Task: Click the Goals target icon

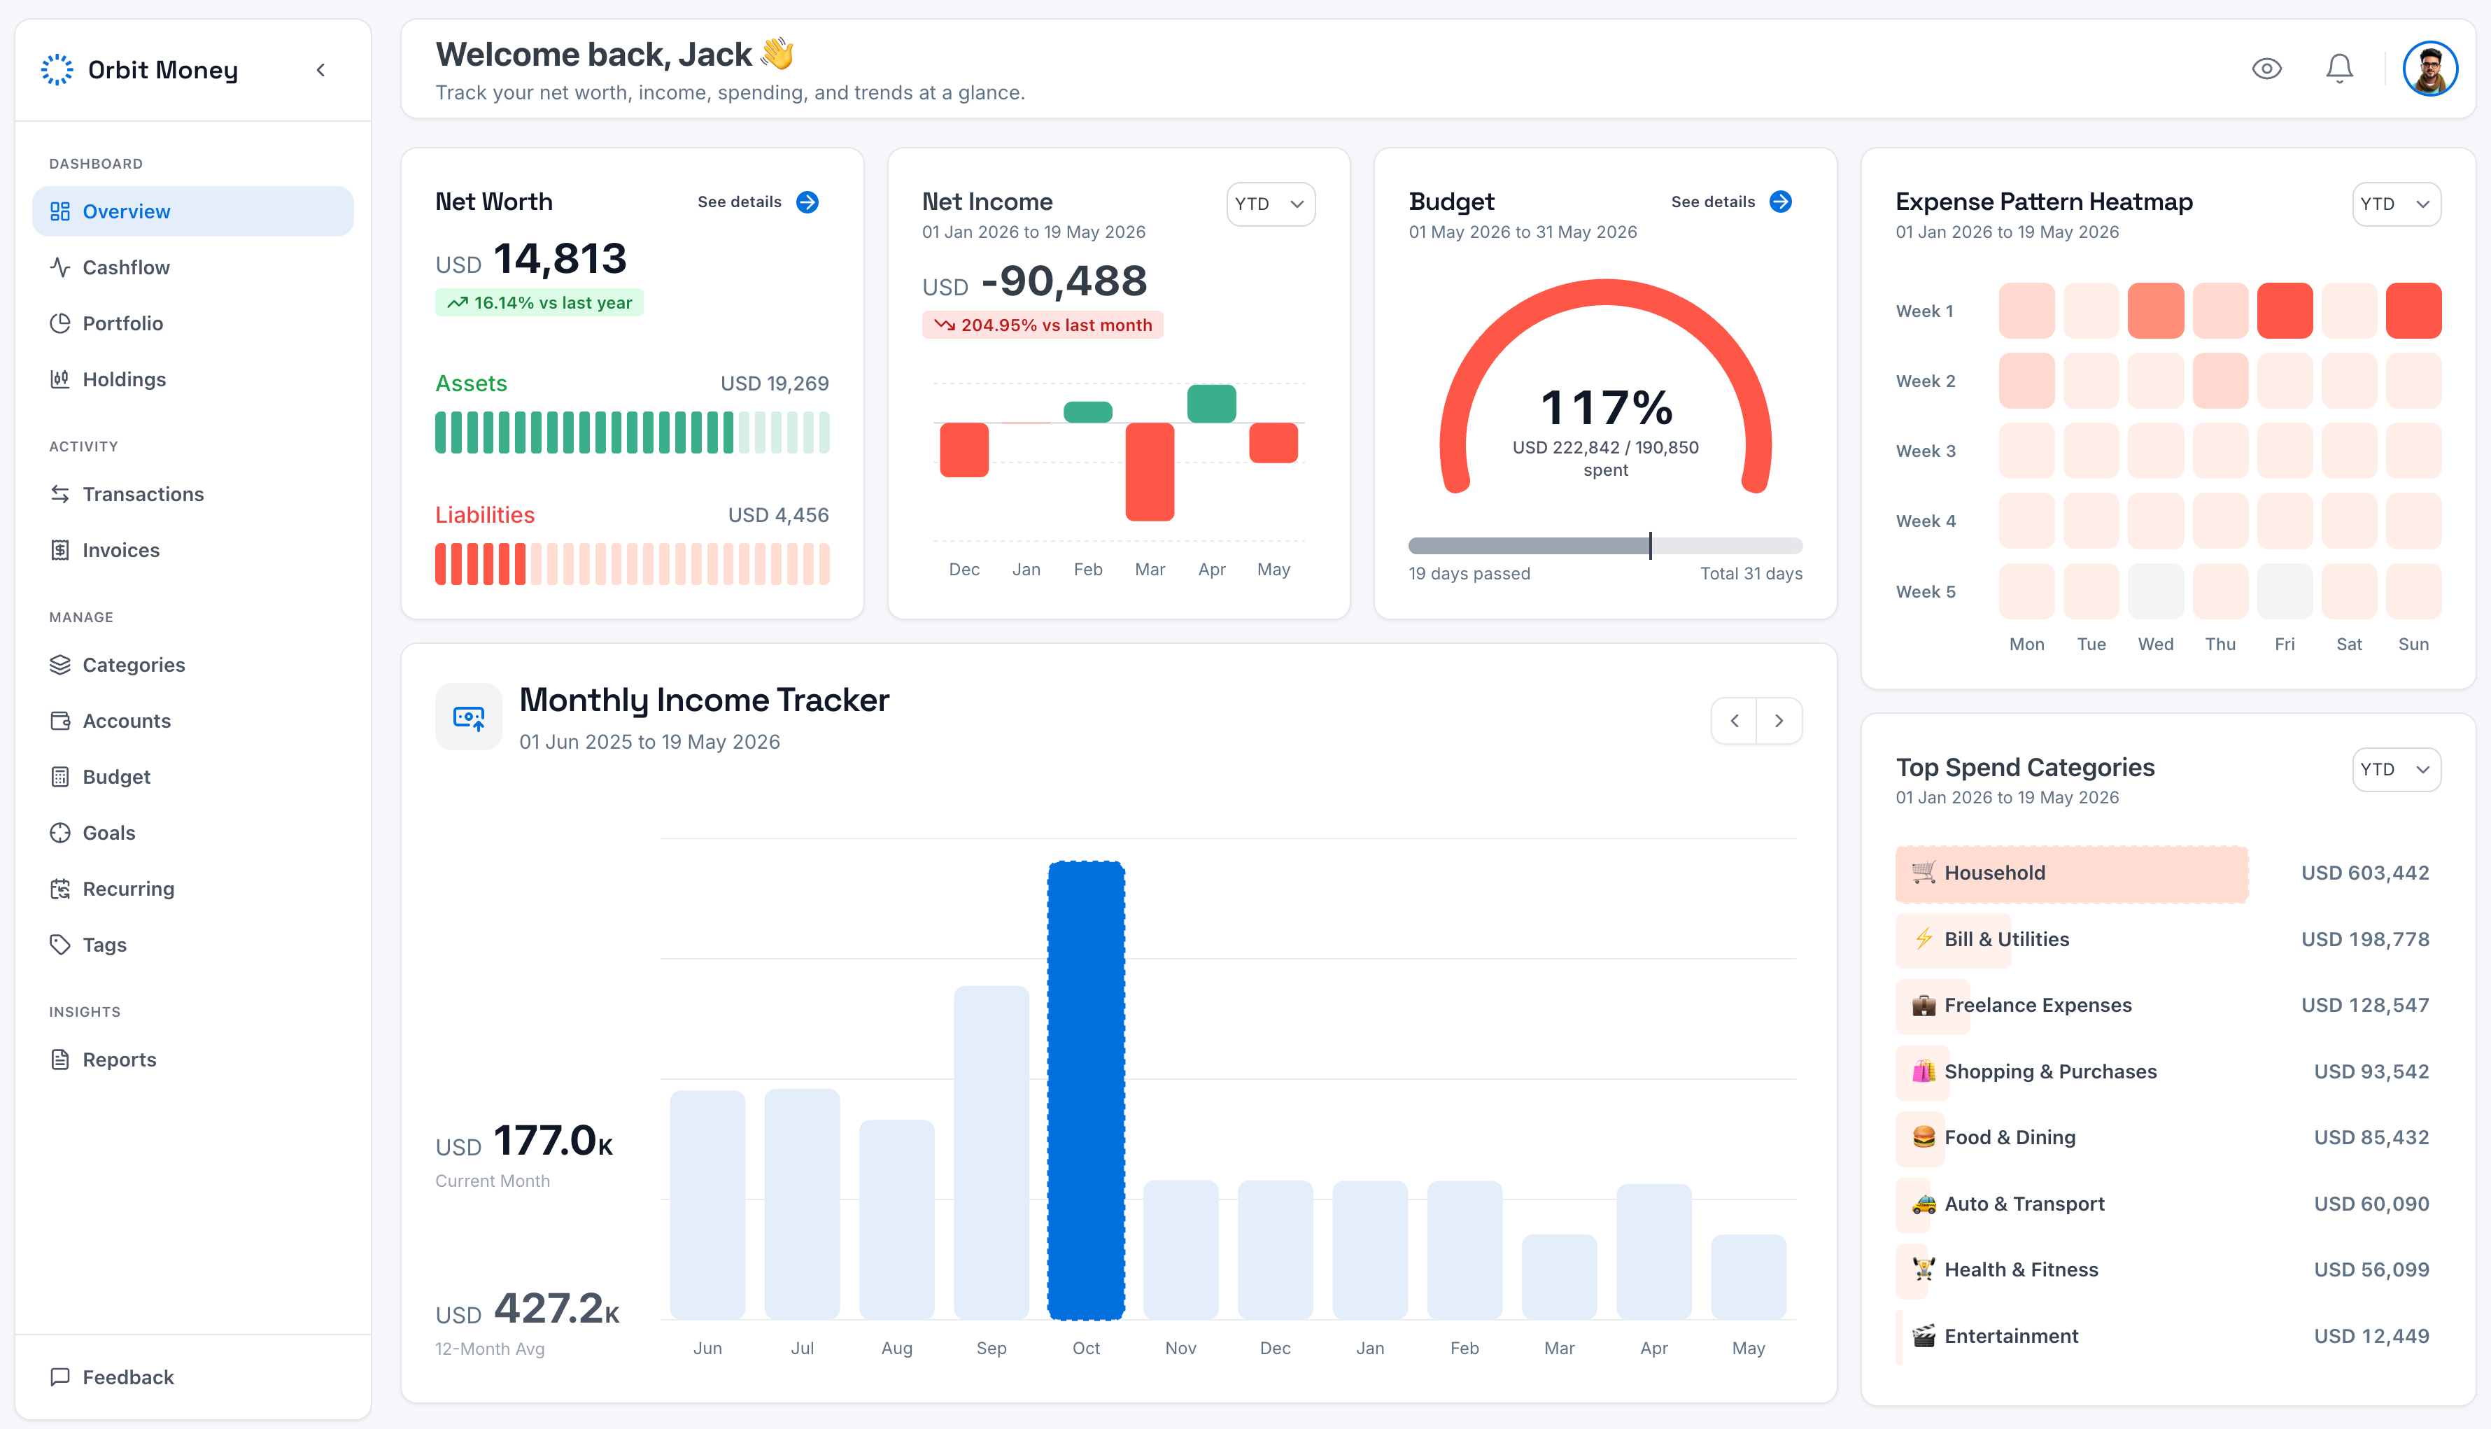Action: (x=60, y=832)
